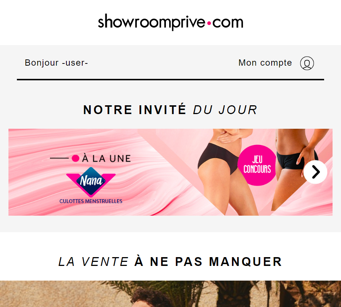Click the showroomprive.com logo
The width and height of the screenshot is (341, 307).
click(x=170, y=22)
